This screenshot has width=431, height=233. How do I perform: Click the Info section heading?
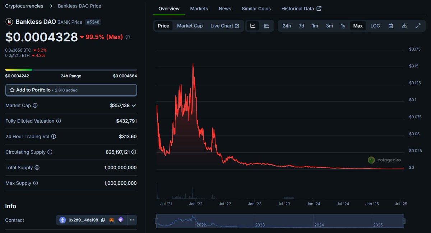10,206
